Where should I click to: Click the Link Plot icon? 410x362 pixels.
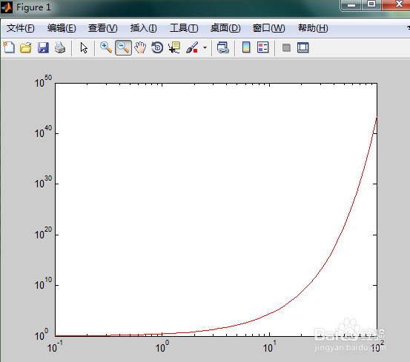tap(223, 48)
